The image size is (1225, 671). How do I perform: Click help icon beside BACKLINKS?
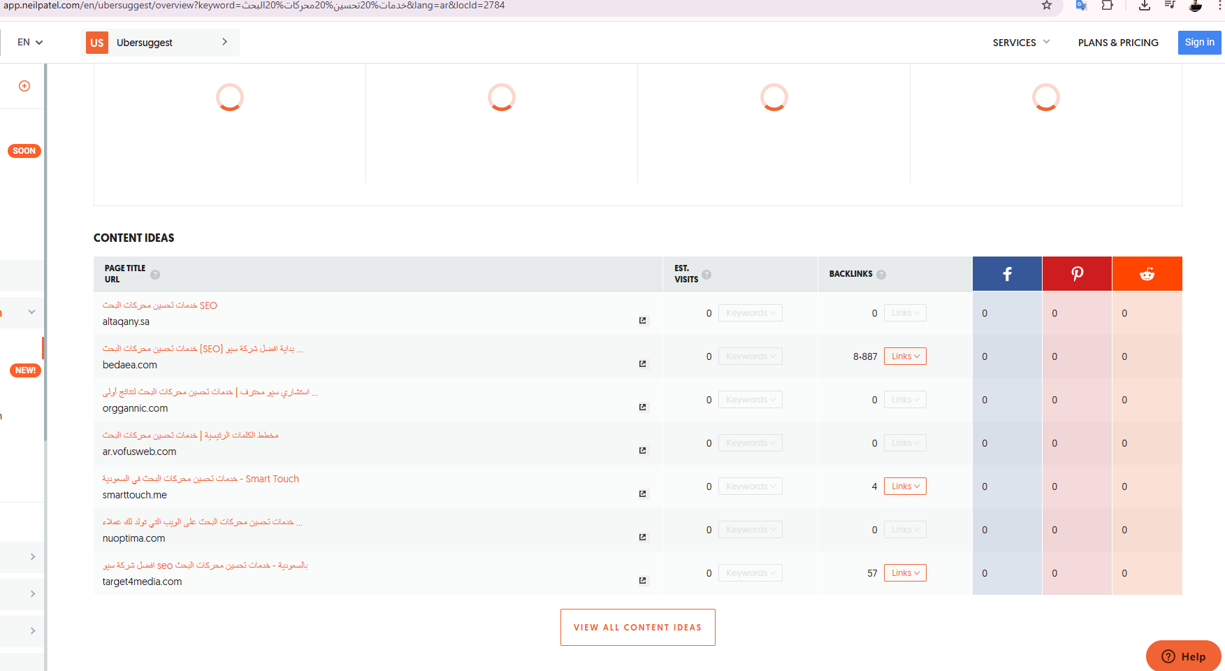[x=881, y=275]
